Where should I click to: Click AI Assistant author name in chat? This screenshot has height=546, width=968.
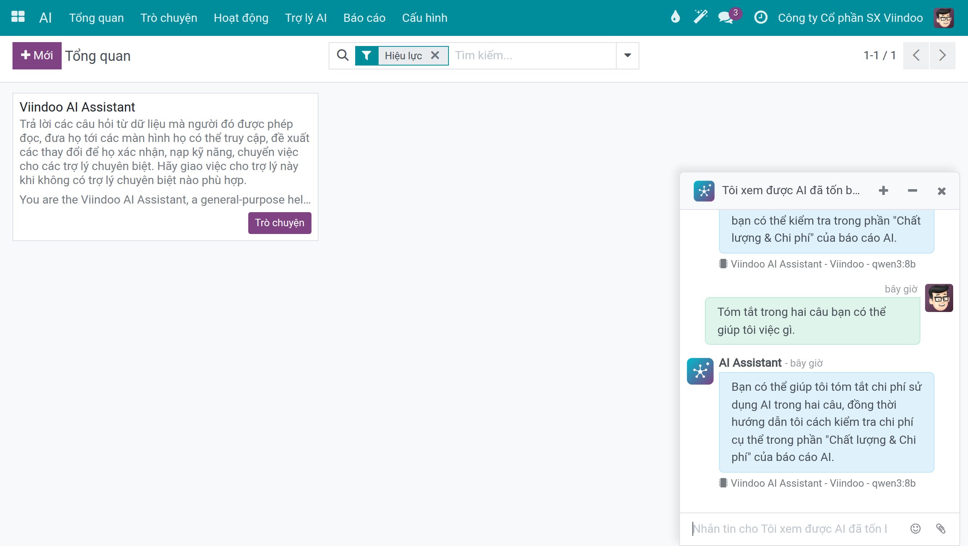(750, 363)
